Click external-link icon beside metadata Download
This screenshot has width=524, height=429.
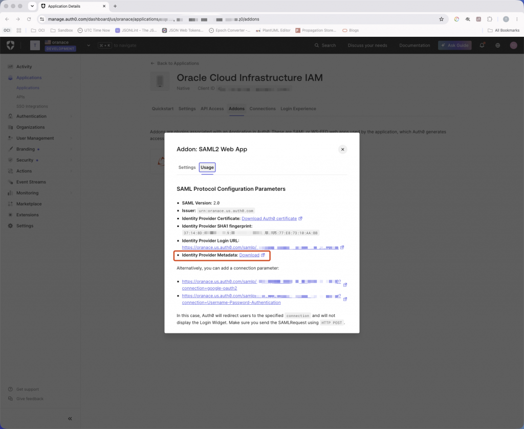[263, 255]
